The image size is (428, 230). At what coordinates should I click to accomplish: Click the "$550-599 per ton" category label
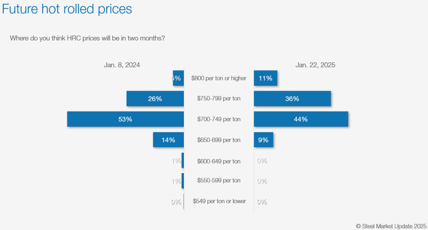219,181
